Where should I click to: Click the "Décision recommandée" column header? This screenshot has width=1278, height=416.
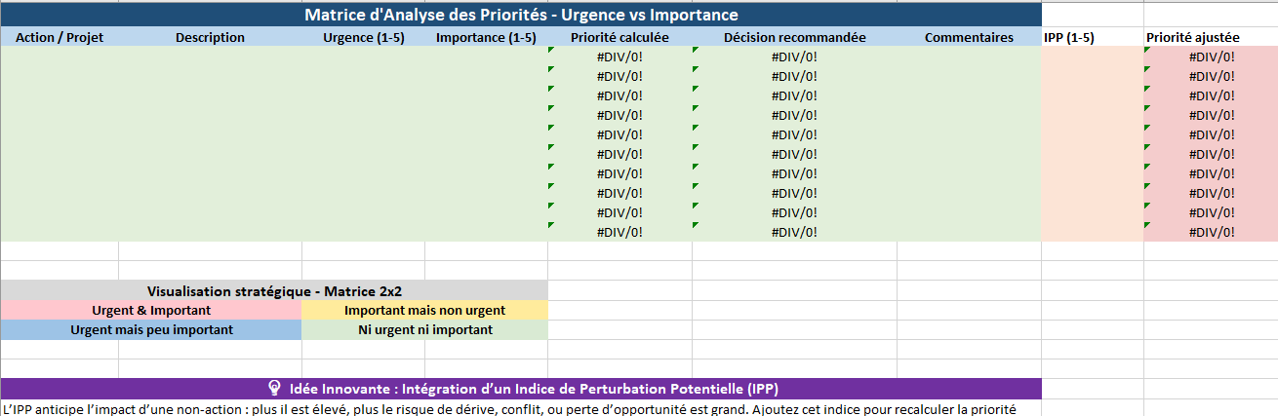coord(794,38)
